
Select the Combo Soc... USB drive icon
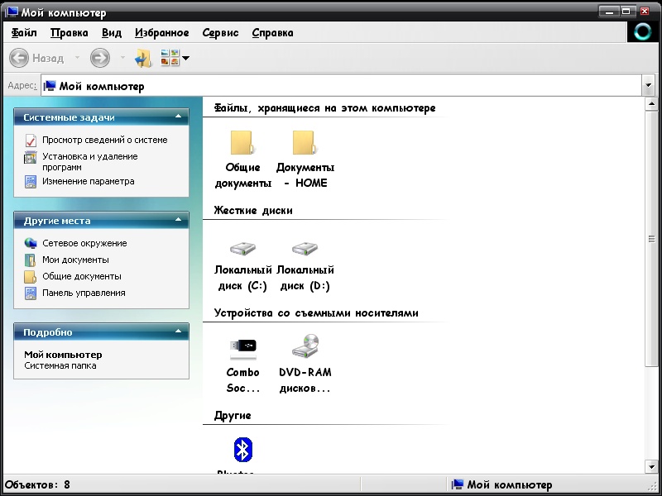pos(242,349)
